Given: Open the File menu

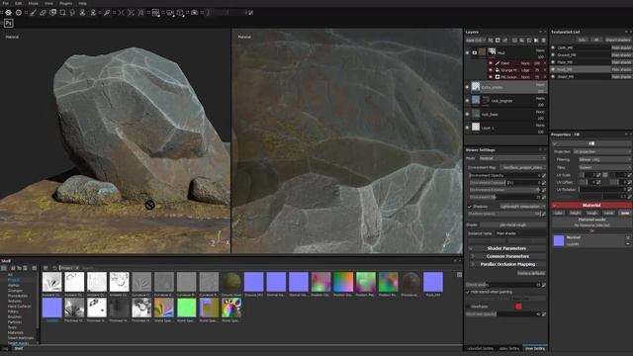Looking at the screenshot, I should [x=6, y=3].
